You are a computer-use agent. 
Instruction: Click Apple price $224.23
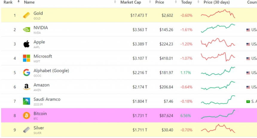[166, 44]
